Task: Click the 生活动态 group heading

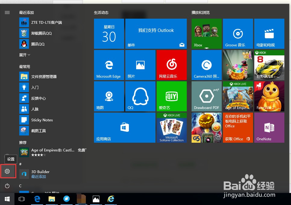Action: coord(101,13)
